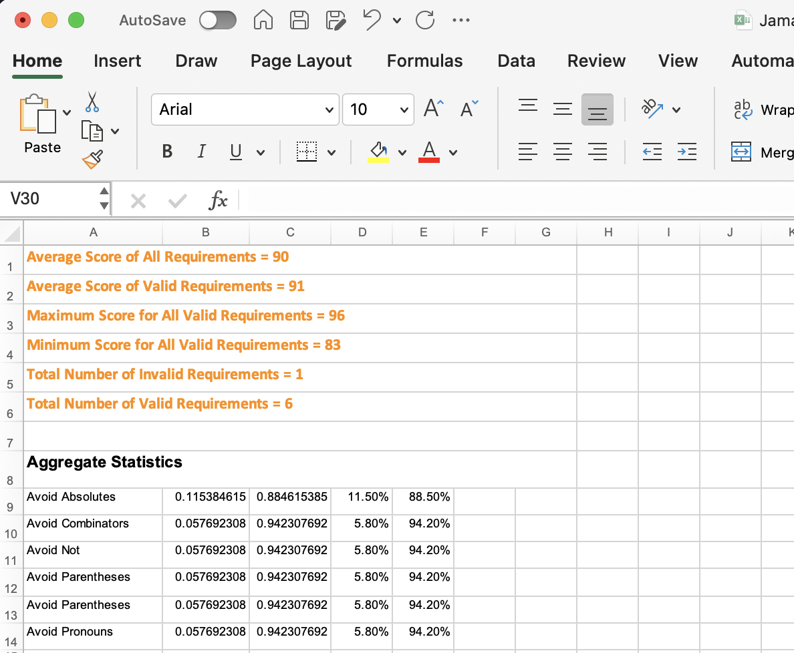The height and width of the screenshot is (653, 794).
Task: Click the Increase Indent icon
Action: click(687, 152)
